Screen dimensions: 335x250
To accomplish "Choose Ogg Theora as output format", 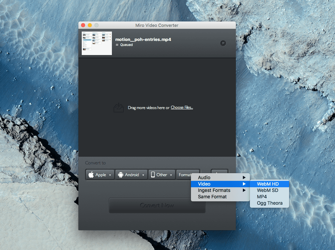I will pos(269,203).
